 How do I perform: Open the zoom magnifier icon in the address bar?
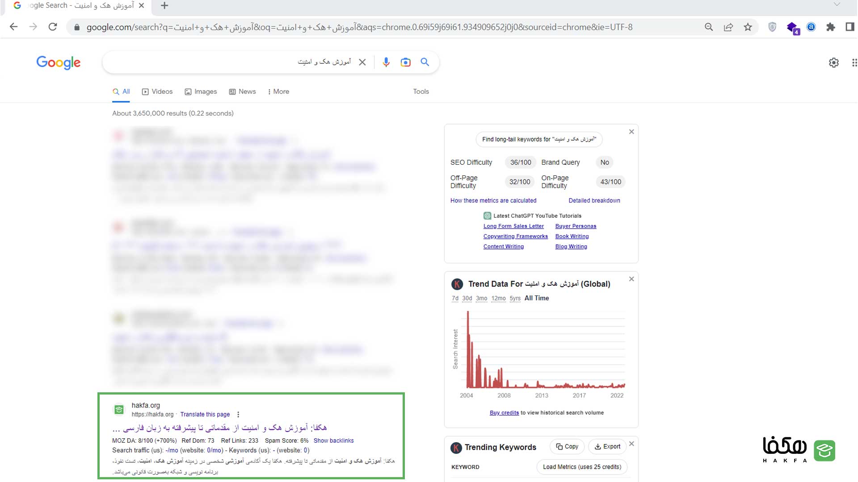pos(709,27)
